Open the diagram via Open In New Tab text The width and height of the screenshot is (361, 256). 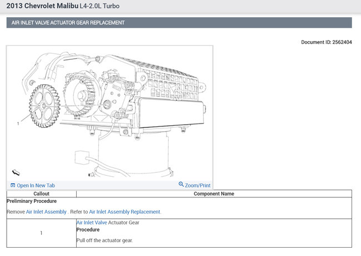(x=36, y=185)
